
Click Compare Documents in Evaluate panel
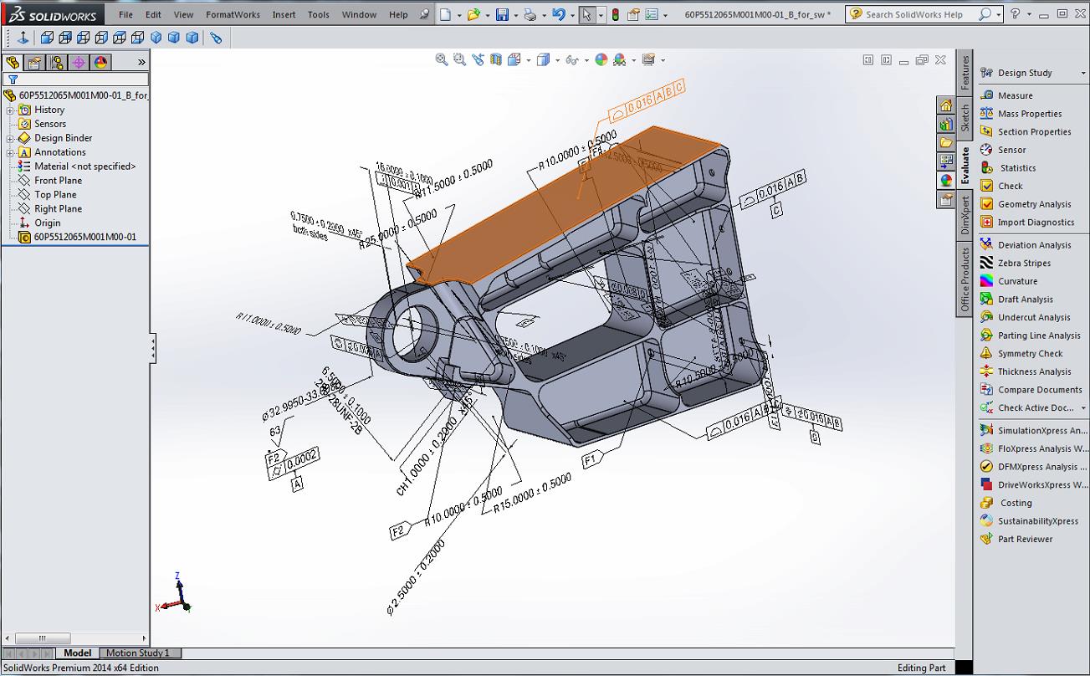coord(1040,390)
